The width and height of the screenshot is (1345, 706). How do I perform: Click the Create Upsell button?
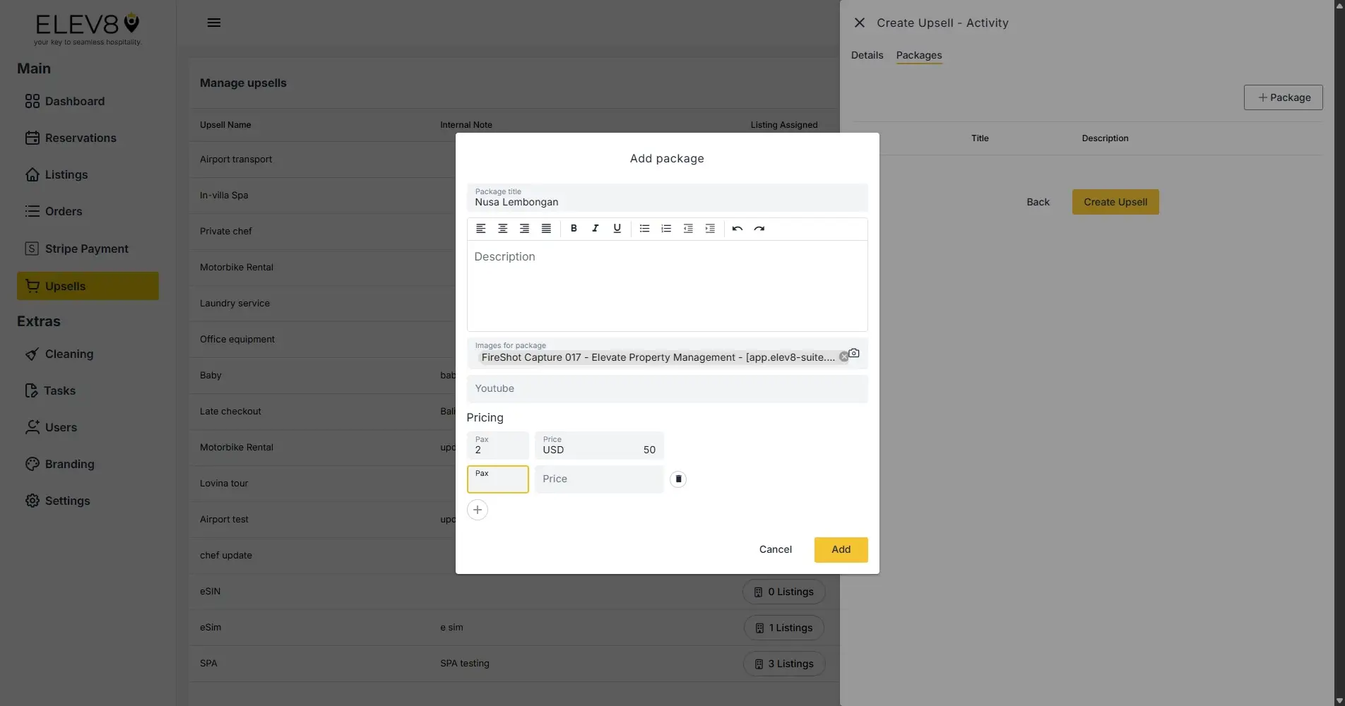[x=1115, y=202]
